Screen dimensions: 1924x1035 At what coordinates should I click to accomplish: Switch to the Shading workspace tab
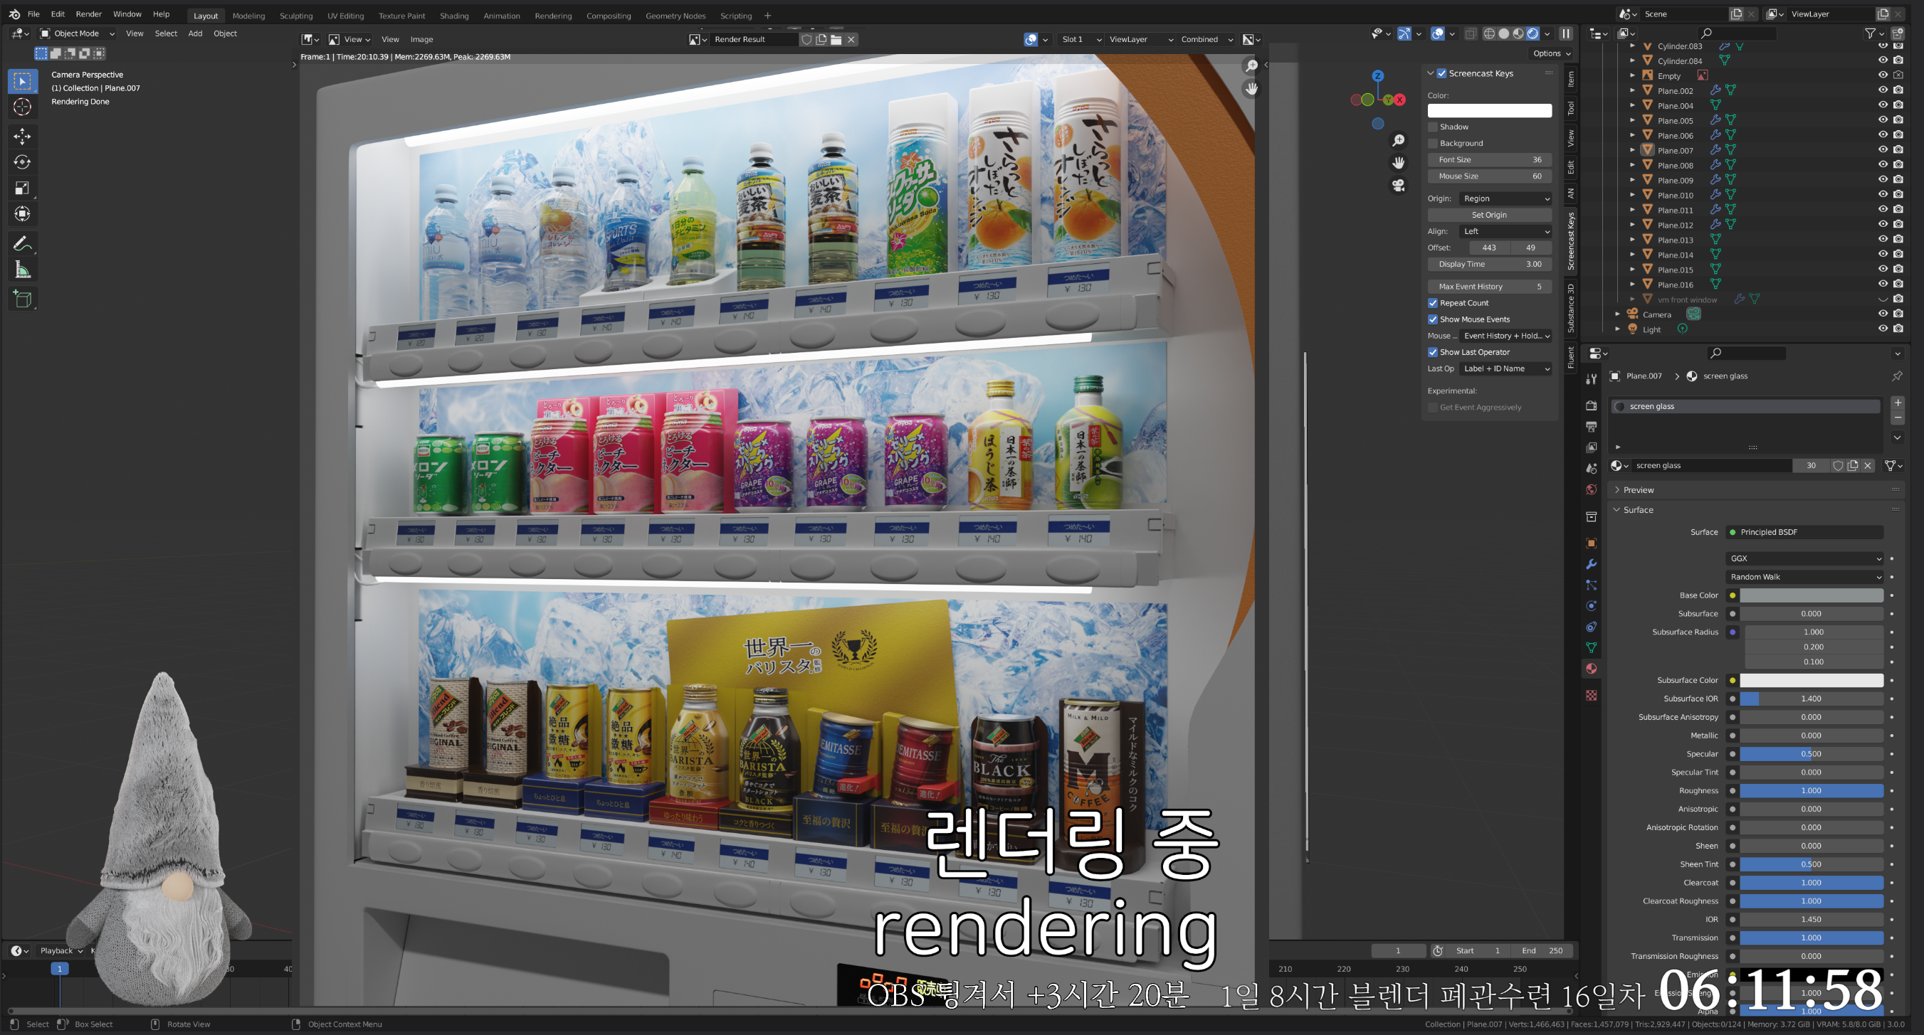click(453, 16)
